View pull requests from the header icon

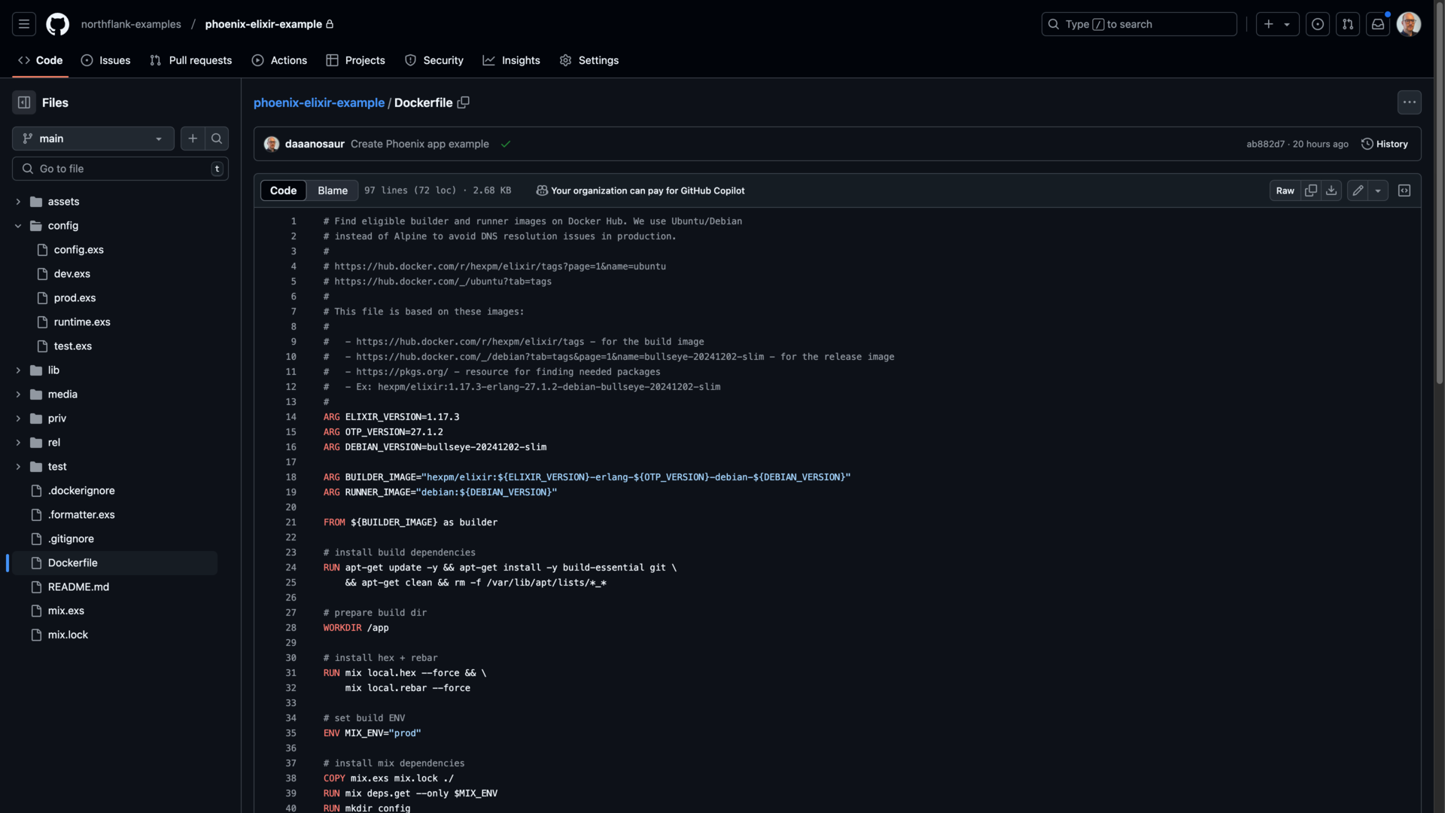[1348, 24]
